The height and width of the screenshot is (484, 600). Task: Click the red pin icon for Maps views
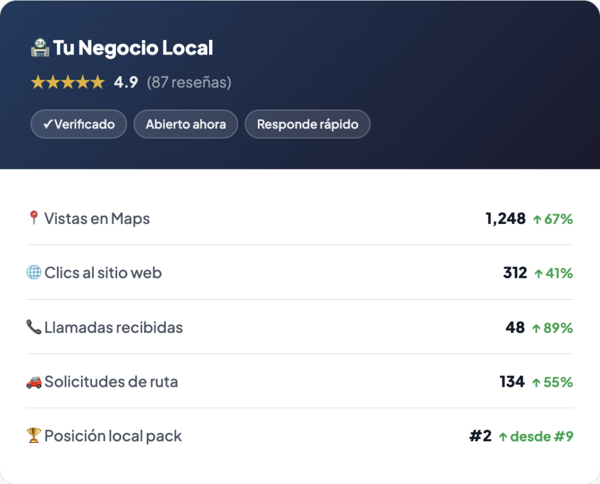pos(33,219)
